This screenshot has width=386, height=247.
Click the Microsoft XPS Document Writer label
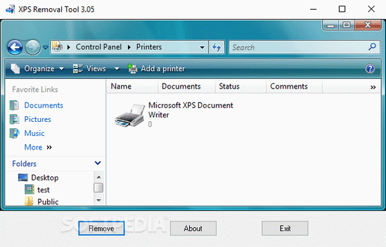pos(190,110)
